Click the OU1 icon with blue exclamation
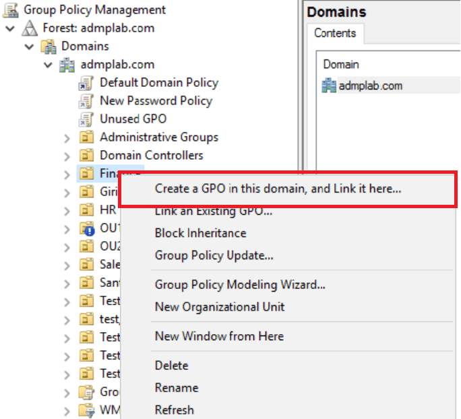This screenshot has height=419, width=461. click(87, 228)
